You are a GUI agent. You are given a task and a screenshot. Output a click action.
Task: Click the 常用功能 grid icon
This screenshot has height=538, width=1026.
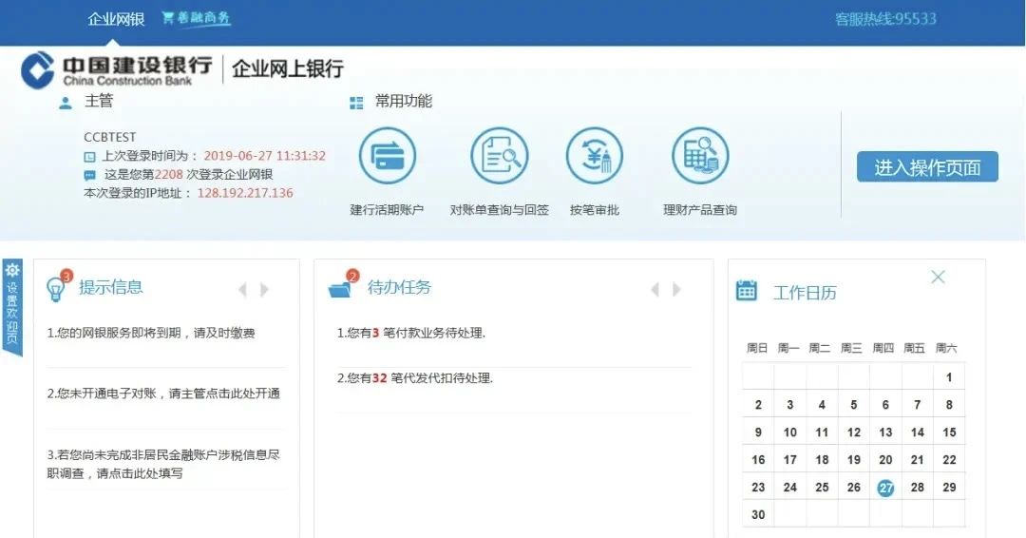[356, 103]
